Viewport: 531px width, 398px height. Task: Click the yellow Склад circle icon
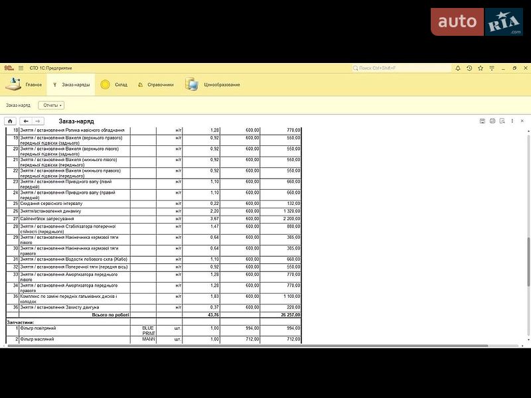click(105, 84)
